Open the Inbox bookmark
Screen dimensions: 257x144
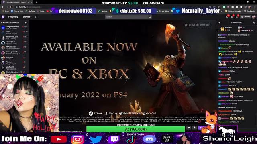pos(41,11)
